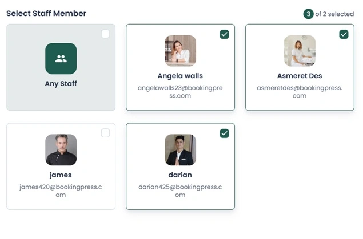Click james' profile photo

coord(61,150)
